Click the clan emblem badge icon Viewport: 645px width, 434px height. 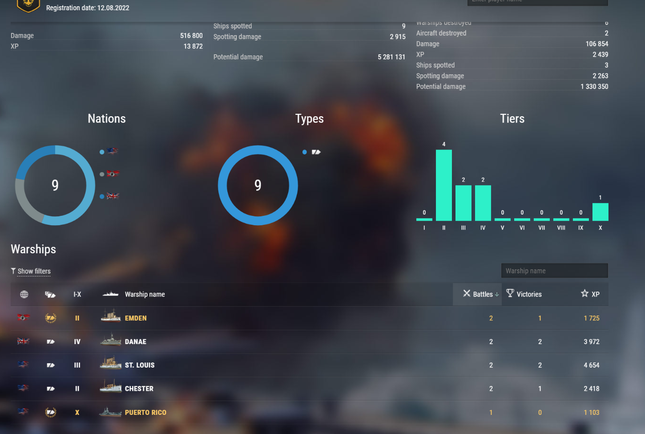pyautogui.click(x=28, y=5)
